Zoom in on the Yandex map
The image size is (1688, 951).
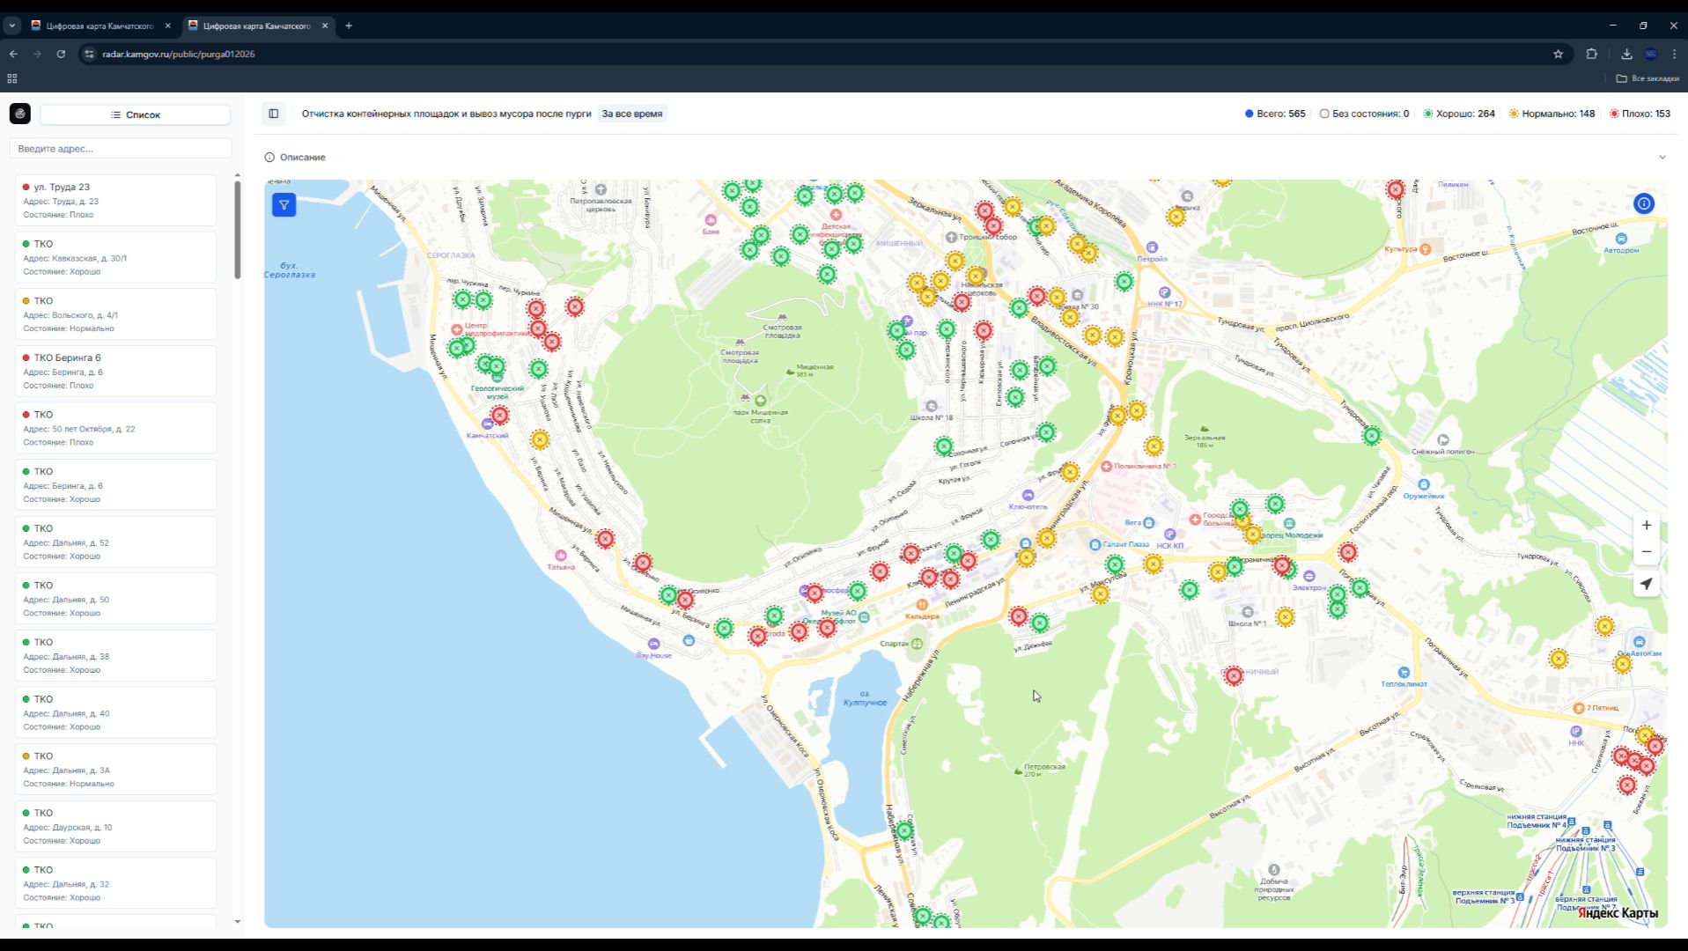click(x=1646, y=525)
